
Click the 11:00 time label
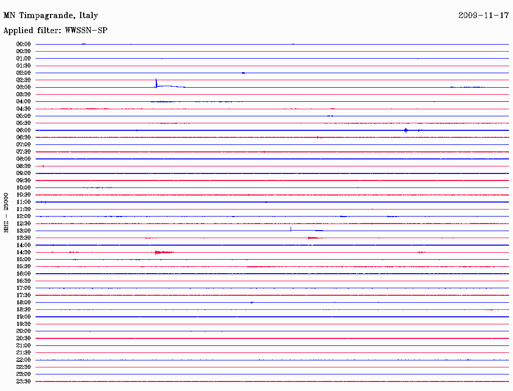pos(24,202)
